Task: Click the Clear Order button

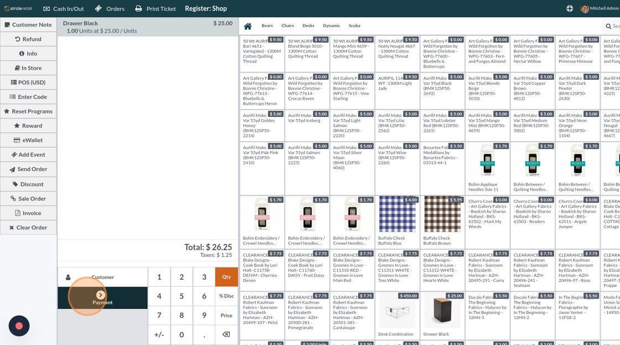Action: tap(28, 228)
